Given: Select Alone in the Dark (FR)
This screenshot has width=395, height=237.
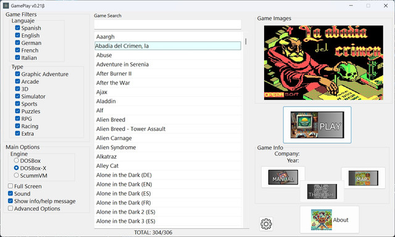Looking at the screenshot, I should (x=168, y=203).
